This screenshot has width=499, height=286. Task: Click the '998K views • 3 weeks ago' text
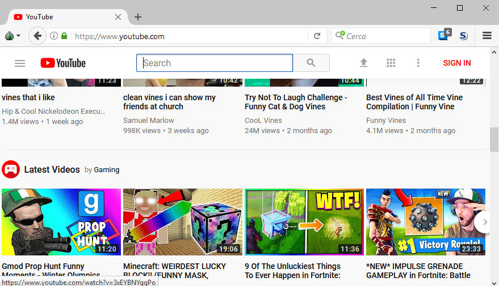(166, 130)
